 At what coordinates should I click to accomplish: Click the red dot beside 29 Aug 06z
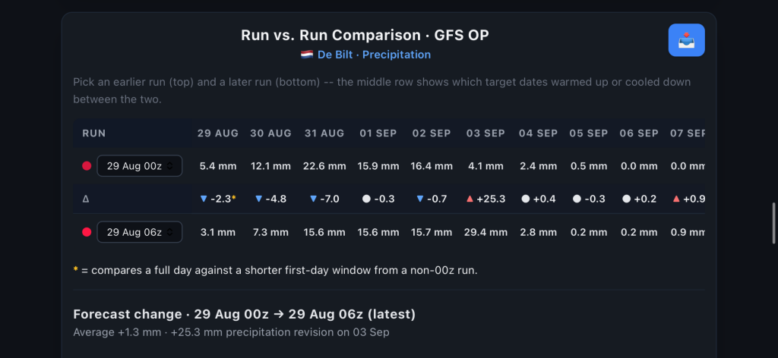tap(87, 232)
